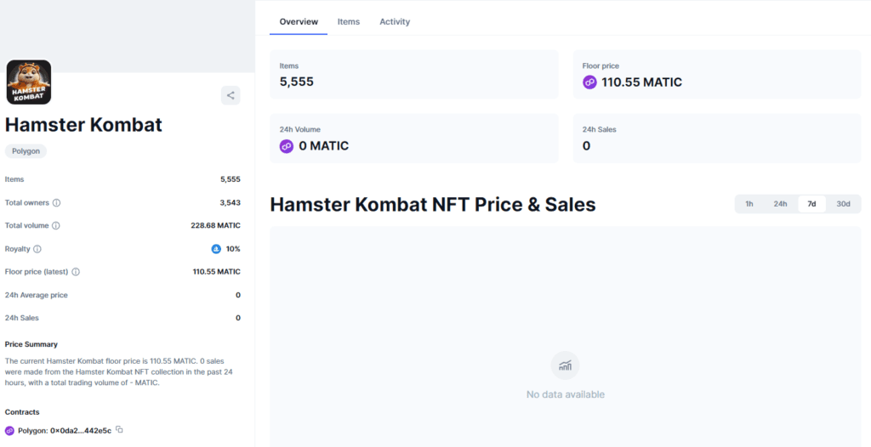Click the 24h Average price label
This screenshot has height=447, width=871.
(36, 295)
